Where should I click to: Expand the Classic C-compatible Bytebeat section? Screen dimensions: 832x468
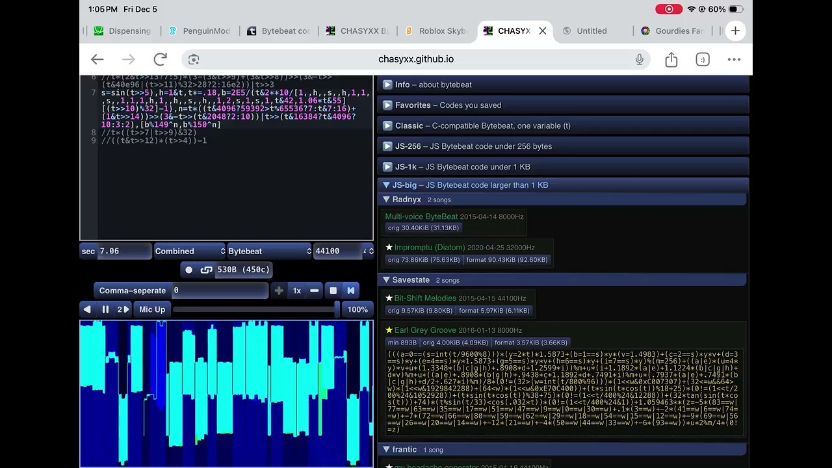563,125
